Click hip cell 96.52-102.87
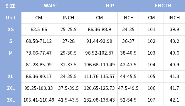Image resolution: width=185 pixels, height=106 pixels. tap(99, 53)
